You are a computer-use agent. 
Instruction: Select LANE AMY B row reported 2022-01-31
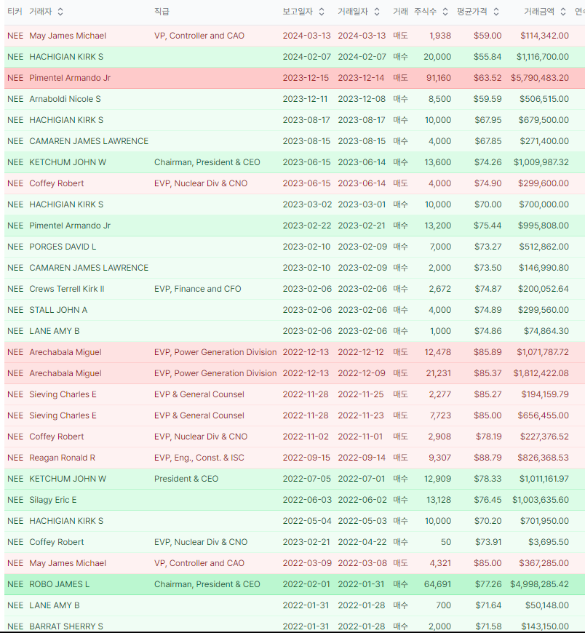point(295,605)
